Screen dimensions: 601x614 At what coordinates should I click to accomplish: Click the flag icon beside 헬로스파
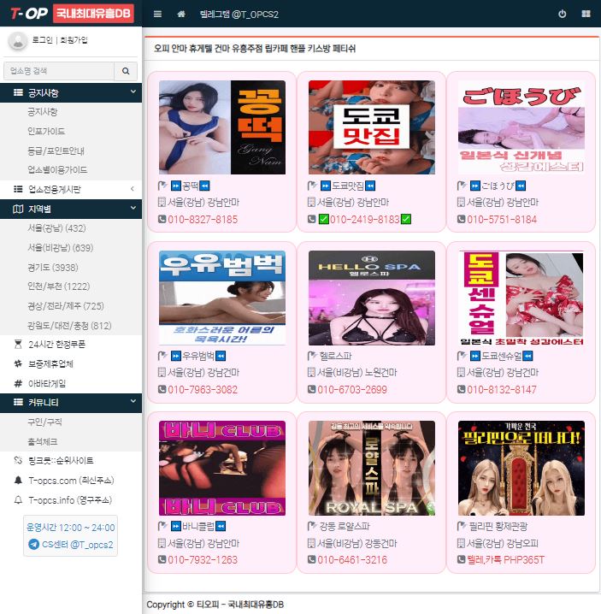click(312, 356)
